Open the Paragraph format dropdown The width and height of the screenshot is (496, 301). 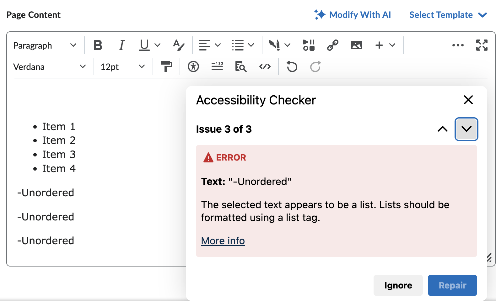45,45
